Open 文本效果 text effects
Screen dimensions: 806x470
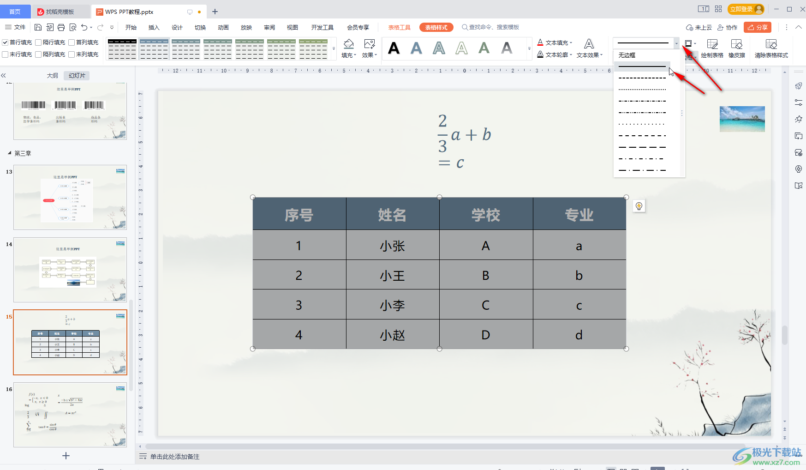[589, 48]
